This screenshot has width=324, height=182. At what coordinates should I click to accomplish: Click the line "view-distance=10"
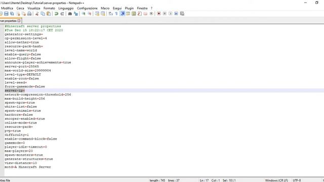21,163
